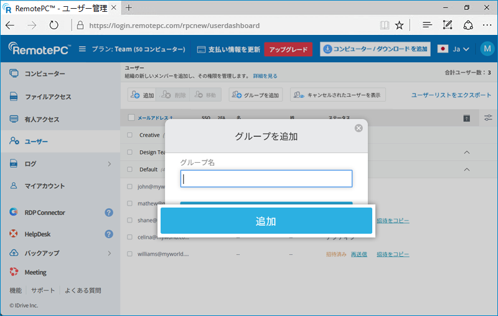The image size is (498, 316).
Task: Click the column settings sliders icon
Action: [x=488, y=118]
